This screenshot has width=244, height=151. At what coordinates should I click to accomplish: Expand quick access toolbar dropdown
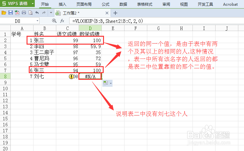[51, 13]
